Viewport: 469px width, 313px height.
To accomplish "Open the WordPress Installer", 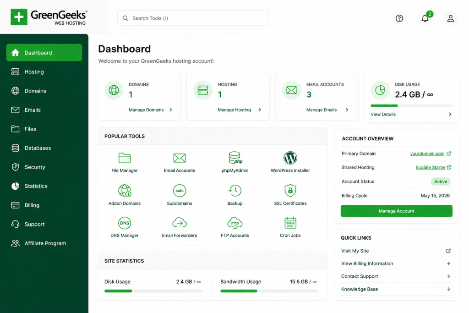I will coord(290,163).
